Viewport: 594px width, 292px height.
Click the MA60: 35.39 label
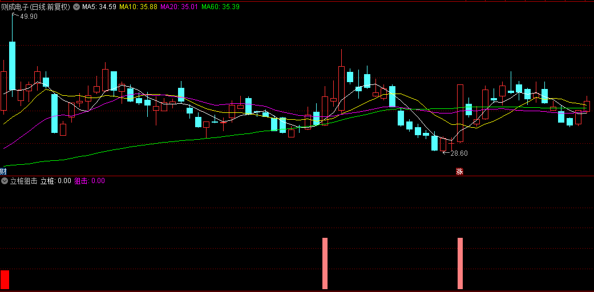220,6
